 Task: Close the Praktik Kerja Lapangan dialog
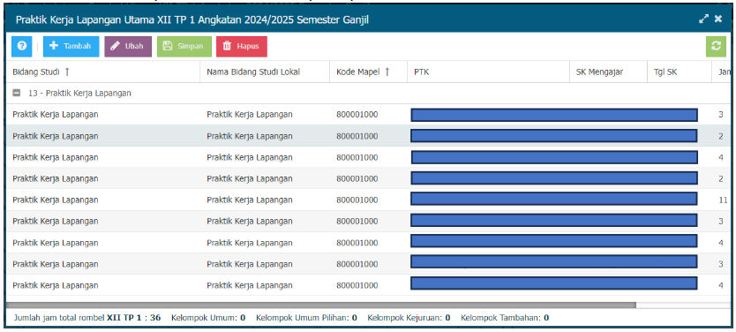(718, 19)
